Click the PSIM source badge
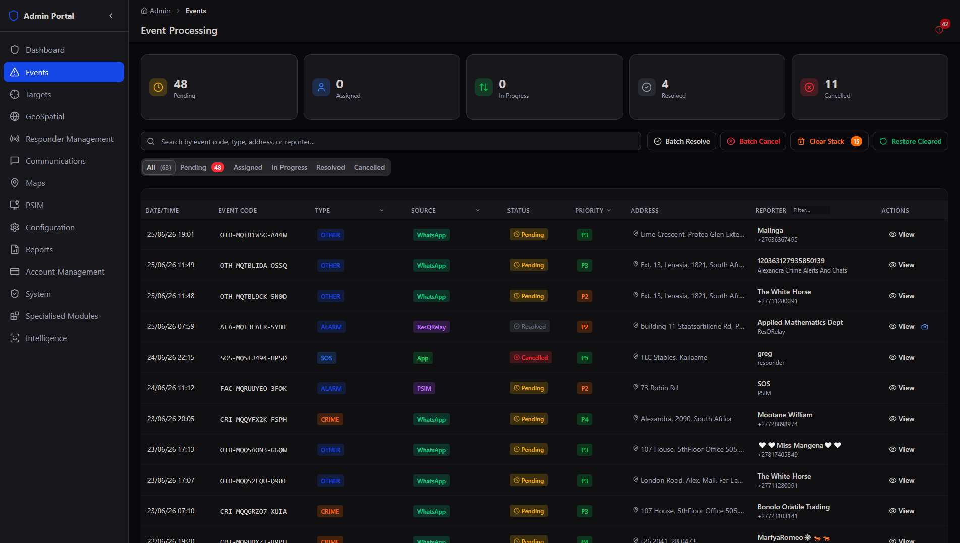This screenshot has height=543, width=960. [x=424, y=388]
